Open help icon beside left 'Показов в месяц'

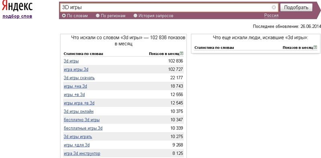pos(181,54)
